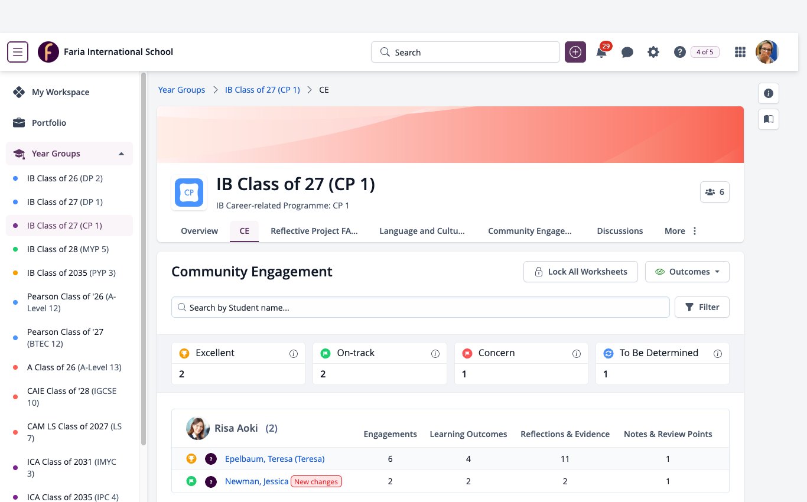Show info for Excellent status card
This screenshot has height=502, width=807.
[294, 354]
